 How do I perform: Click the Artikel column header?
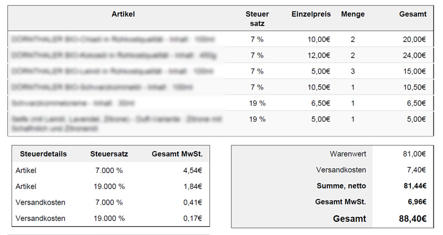point(123,14)
